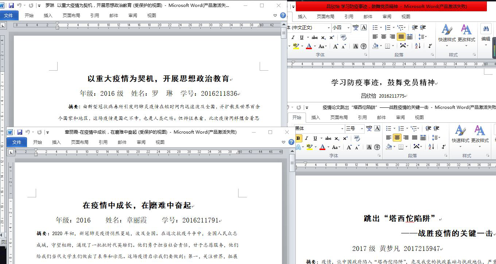Switch to 页面布局 tab in 章丽霞 window
Image resolution: width=496 pixels, height=264 pixels.
pos(80,142)
